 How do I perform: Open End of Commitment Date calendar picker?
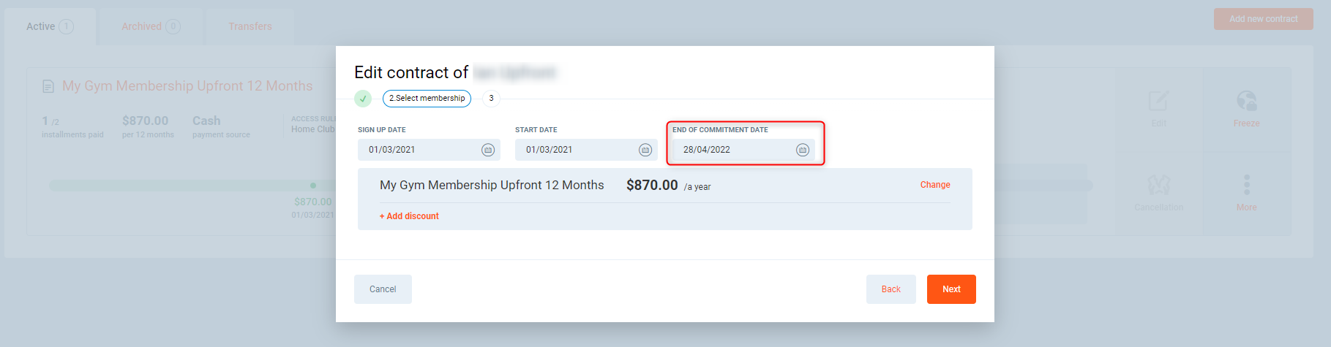coord(803,150)
